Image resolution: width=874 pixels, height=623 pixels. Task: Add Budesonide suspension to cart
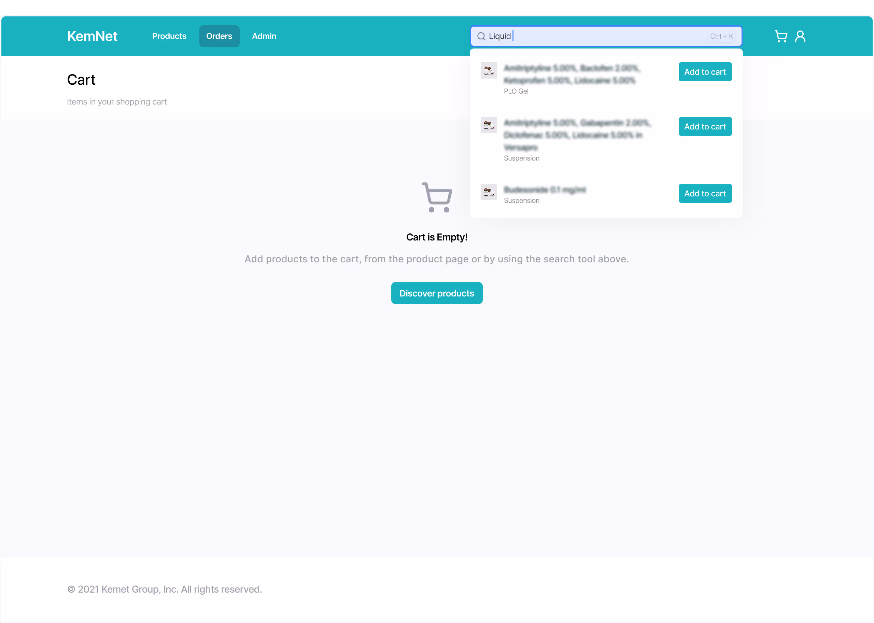pos(705,193)
